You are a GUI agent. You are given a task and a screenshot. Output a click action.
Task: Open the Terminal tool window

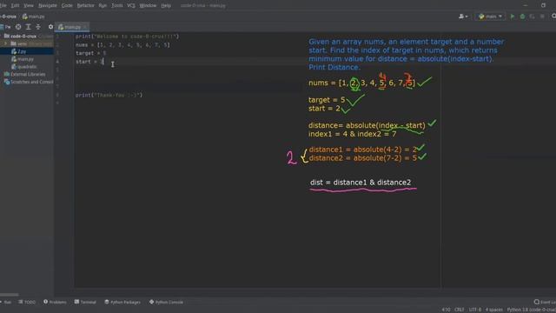pos(85,302)
